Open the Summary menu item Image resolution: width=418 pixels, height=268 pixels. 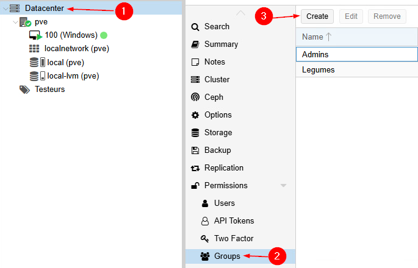click(221, 44)
